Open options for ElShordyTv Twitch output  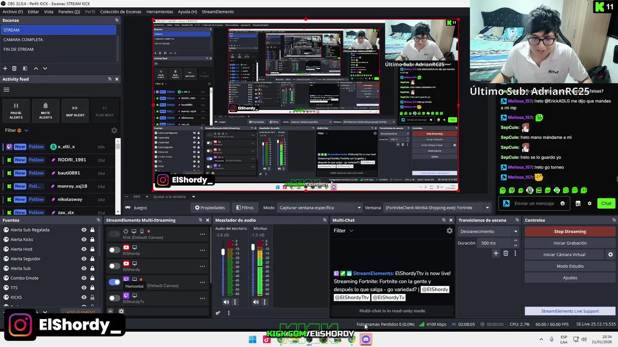pyautogui.click(x=202, y=298)
